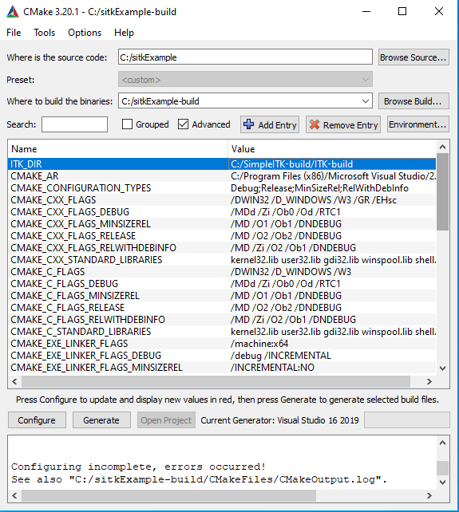Click the red X icon on Remove Entry
This screenshot has height=512, width=459.
click(315, 124)
